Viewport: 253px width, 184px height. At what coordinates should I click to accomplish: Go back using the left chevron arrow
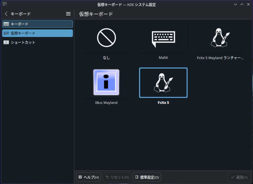pos(6,14)
